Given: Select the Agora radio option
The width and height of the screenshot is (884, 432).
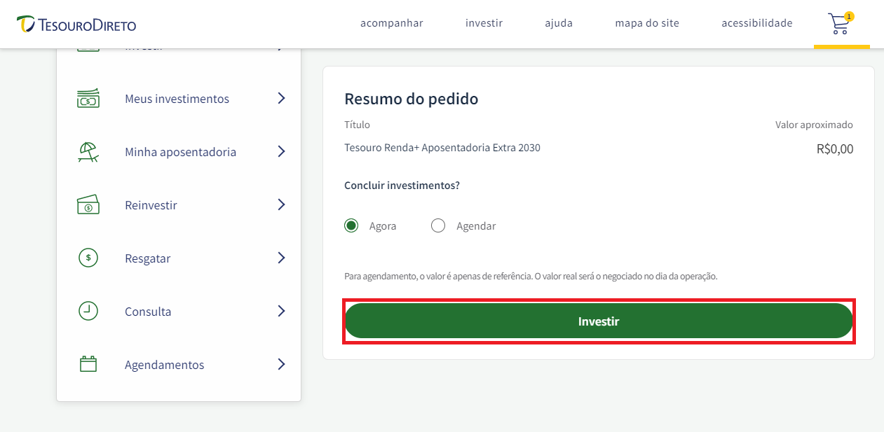Looking at the screenshot, I should pos(351,225).
